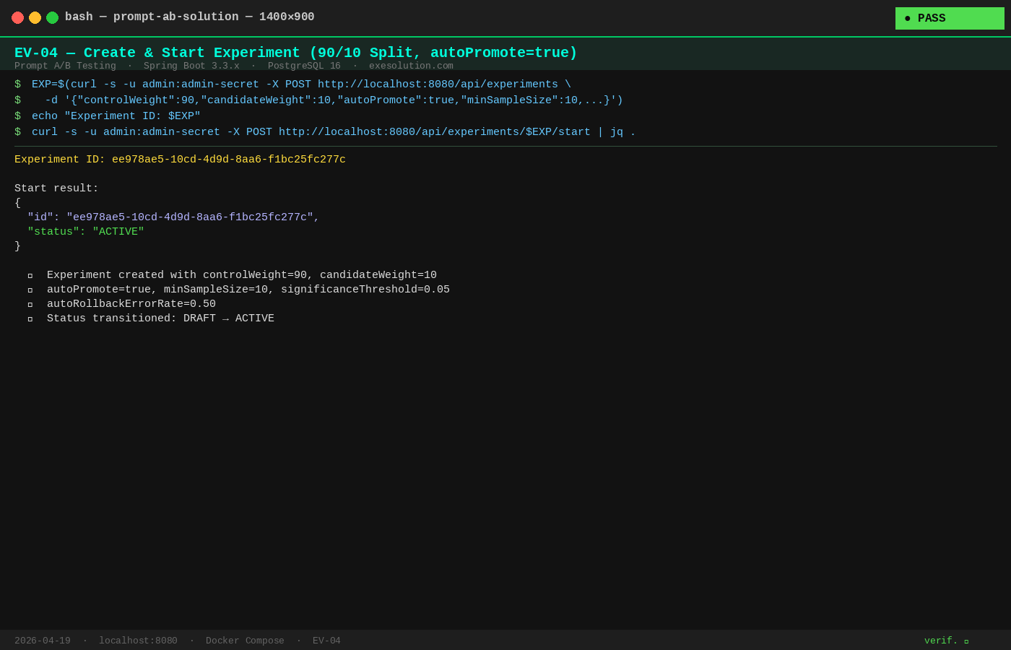Click the "status": "ACTIVE" JSON line
The width and height of the screenshot is (1011, 650).
[86, 233]
